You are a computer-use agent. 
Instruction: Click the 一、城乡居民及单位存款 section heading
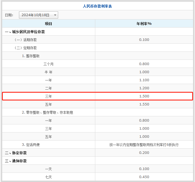pyautogui.click(x=25, y=32)
